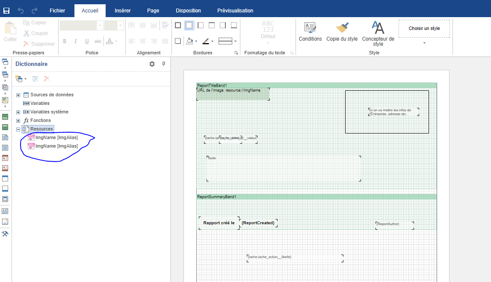Toggle underline formatting
Image resolution: width=491 pixels, height=282 pixels.
(x=87, y=41)
